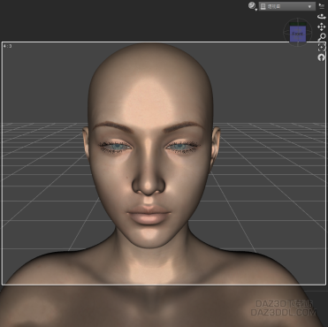This screenshot has height=327, width=328.
Task: Select the orbit/rotate camera control
Action: pyautogui.click(x=321, y=17)
